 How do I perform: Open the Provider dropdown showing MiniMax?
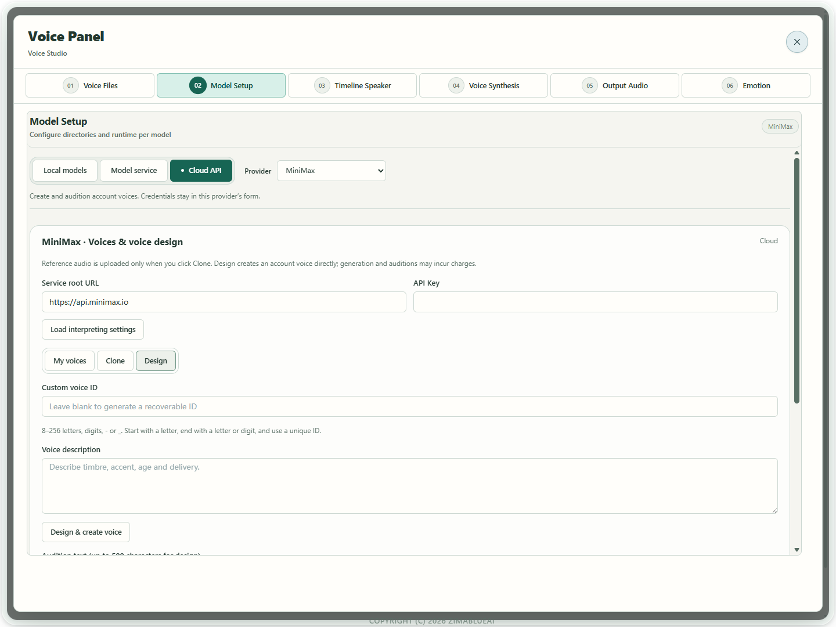coord(331,171)
